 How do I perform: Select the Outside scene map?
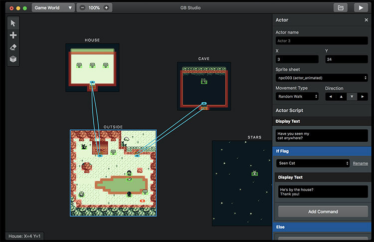coord(113,173)
